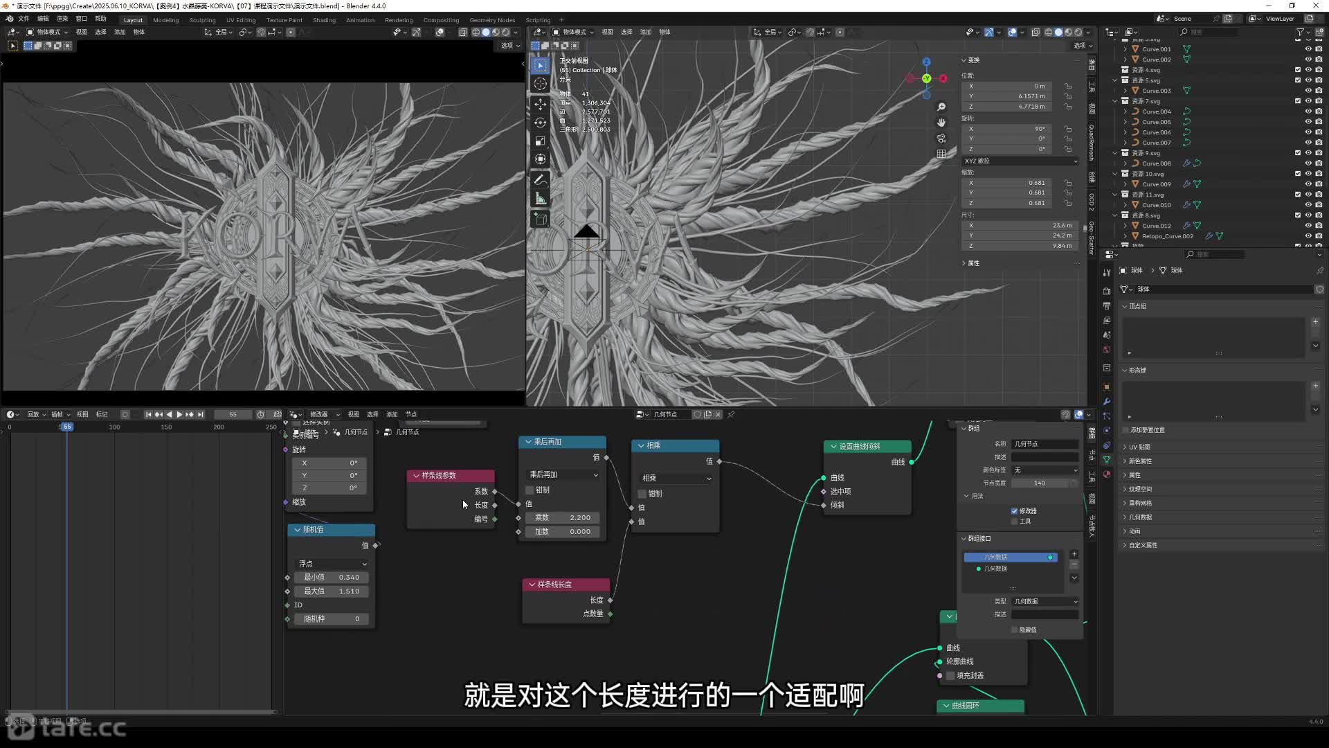Image resolution: width=1329 pixels, height=748 pixels.
Task: Select the Rotate tool in right viewport toolbar
Action: point(541,123)
